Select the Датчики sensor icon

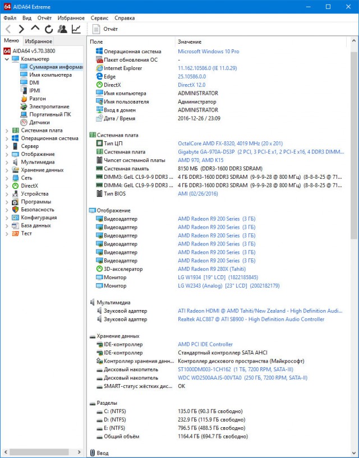[x=24, y=122]
